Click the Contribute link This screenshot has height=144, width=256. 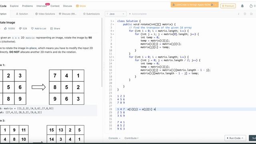tap(131, 138)
